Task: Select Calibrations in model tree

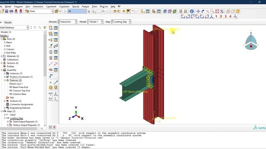Action: (13, 60)
